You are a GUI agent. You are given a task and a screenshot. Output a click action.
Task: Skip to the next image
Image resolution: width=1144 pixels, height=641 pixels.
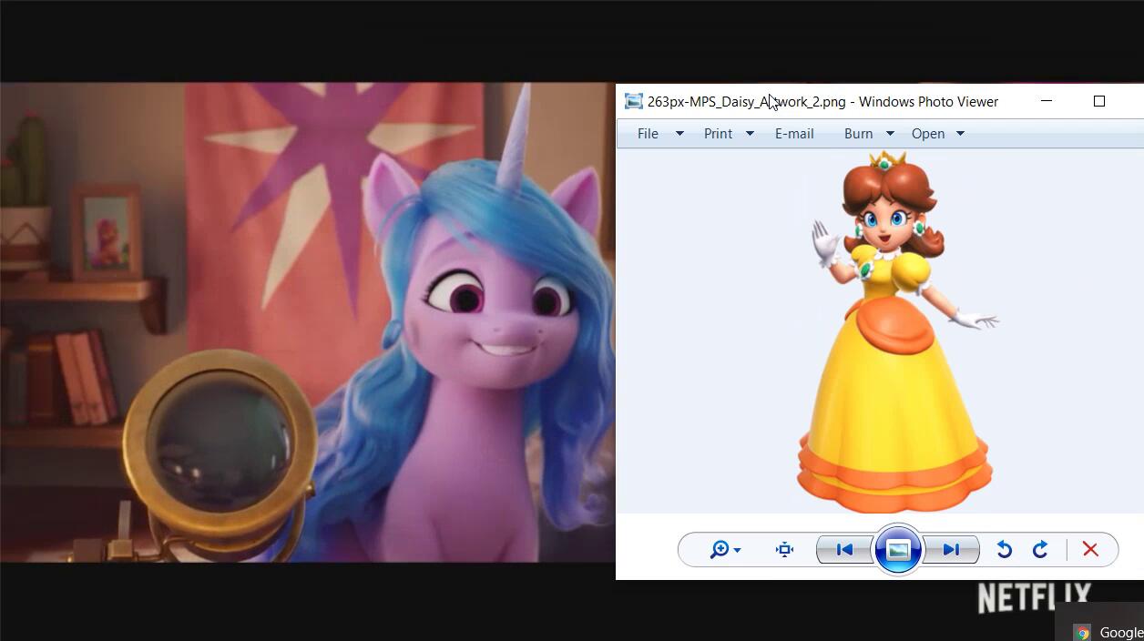pos(951,550)
